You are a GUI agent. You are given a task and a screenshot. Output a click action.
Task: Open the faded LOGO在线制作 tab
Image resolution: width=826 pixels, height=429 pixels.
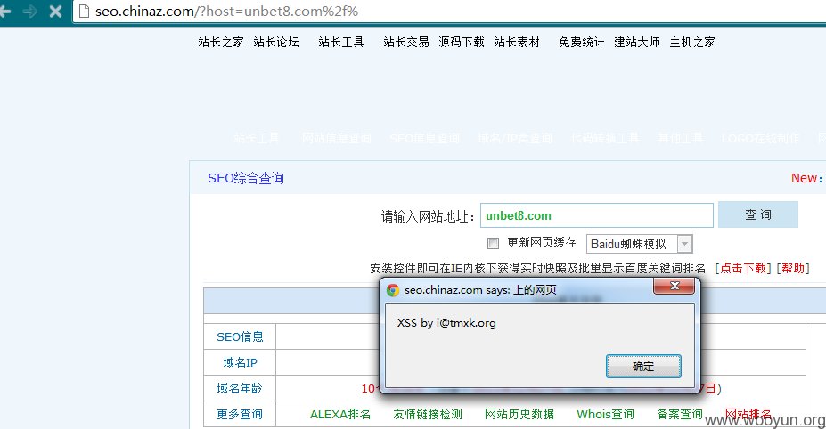tap(761, 138)
